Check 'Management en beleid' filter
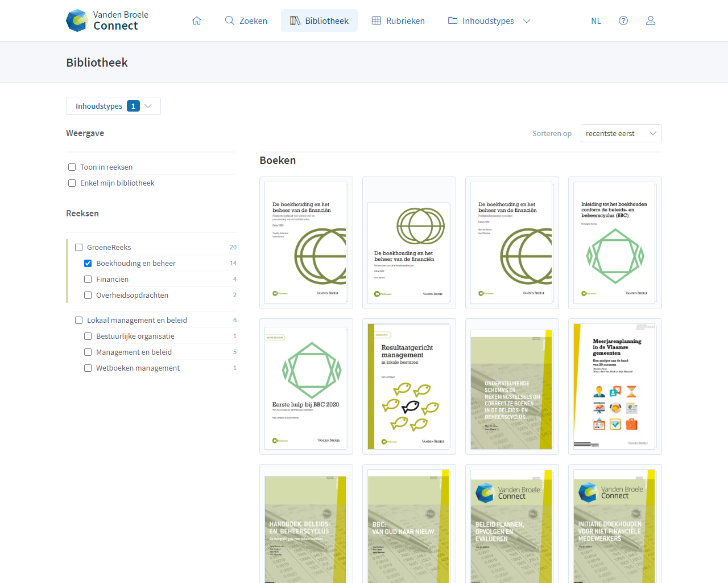 pyautogui.click(x=88, y=352)
